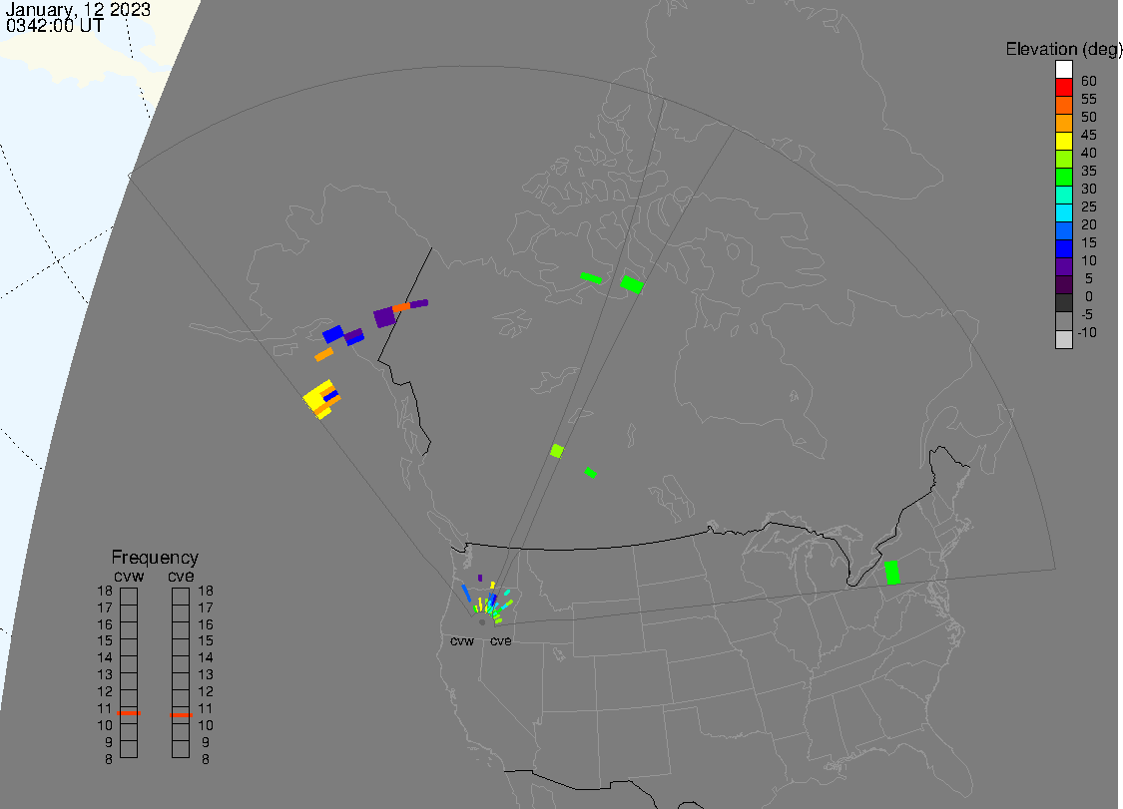Click the 'cvw' frequency column header

[x=129, y=577]
